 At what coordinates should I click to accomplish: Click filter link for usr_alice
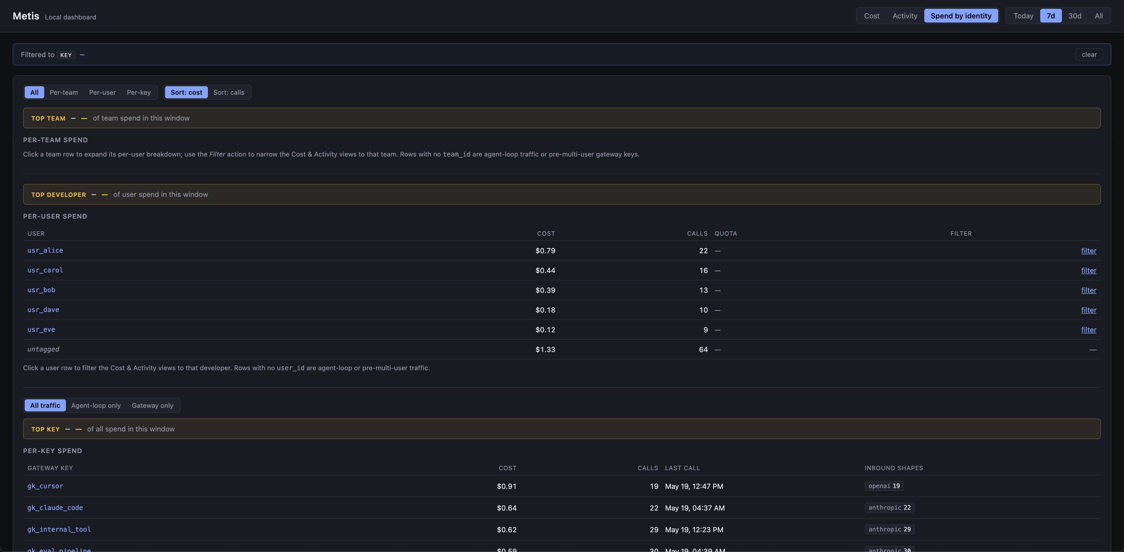pyautogui.click(x=1089, y=250)
